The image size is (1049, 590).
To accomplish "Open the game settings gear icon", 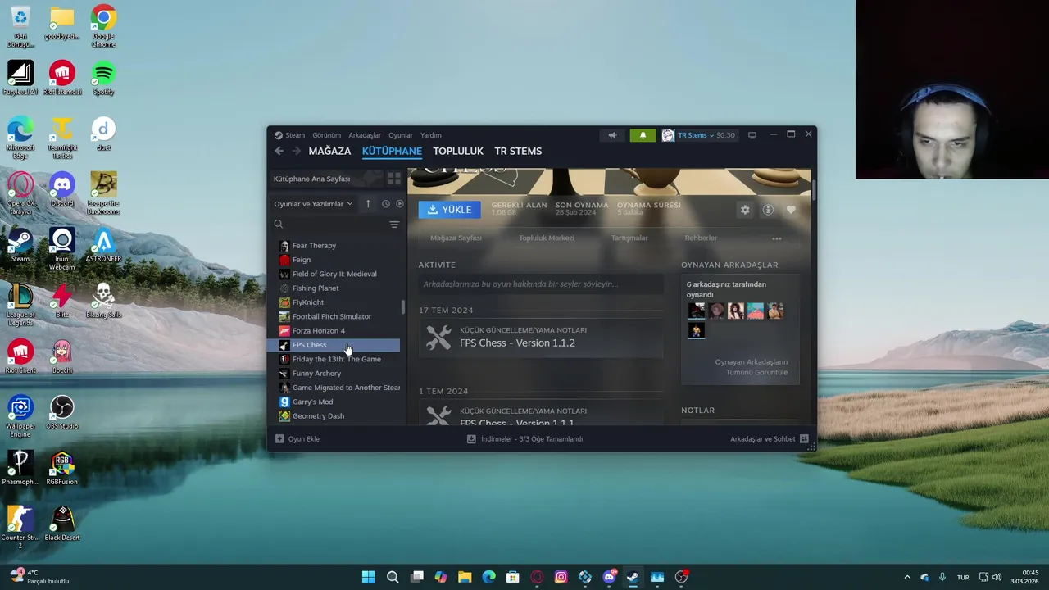I will coord(745,210).
